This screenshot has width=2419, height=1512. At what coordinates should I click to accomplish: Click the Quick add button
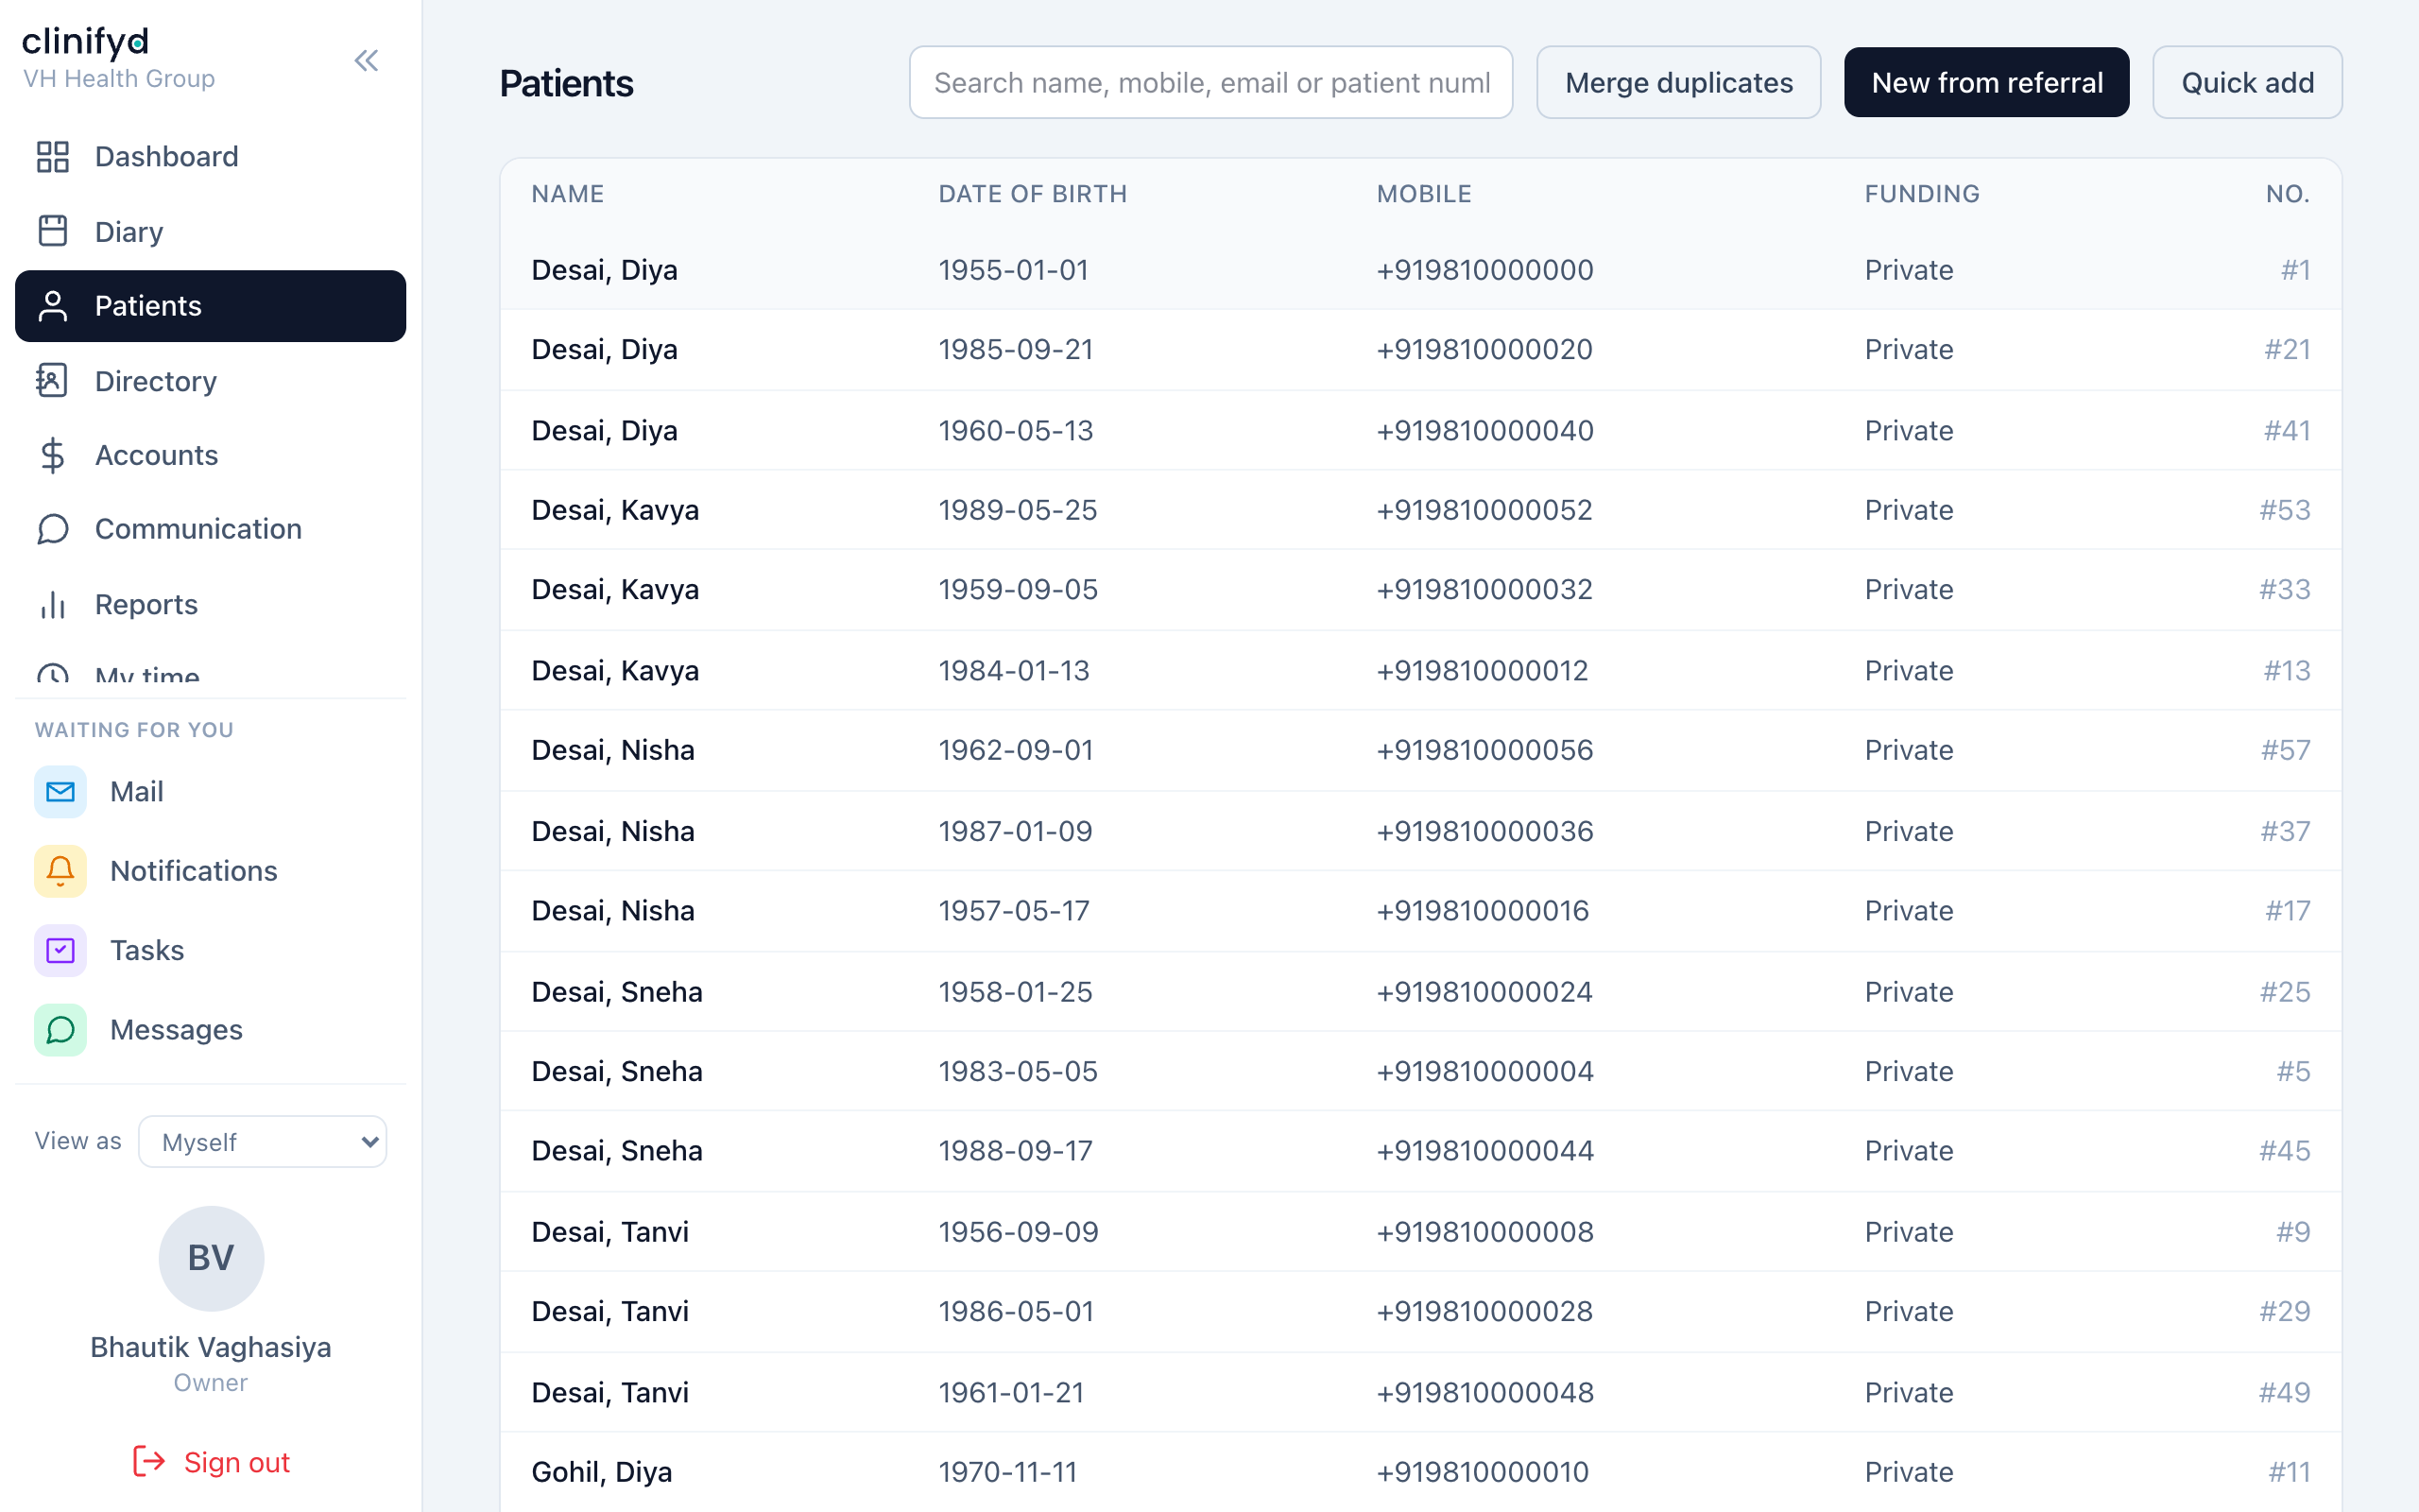point(2247,82)
